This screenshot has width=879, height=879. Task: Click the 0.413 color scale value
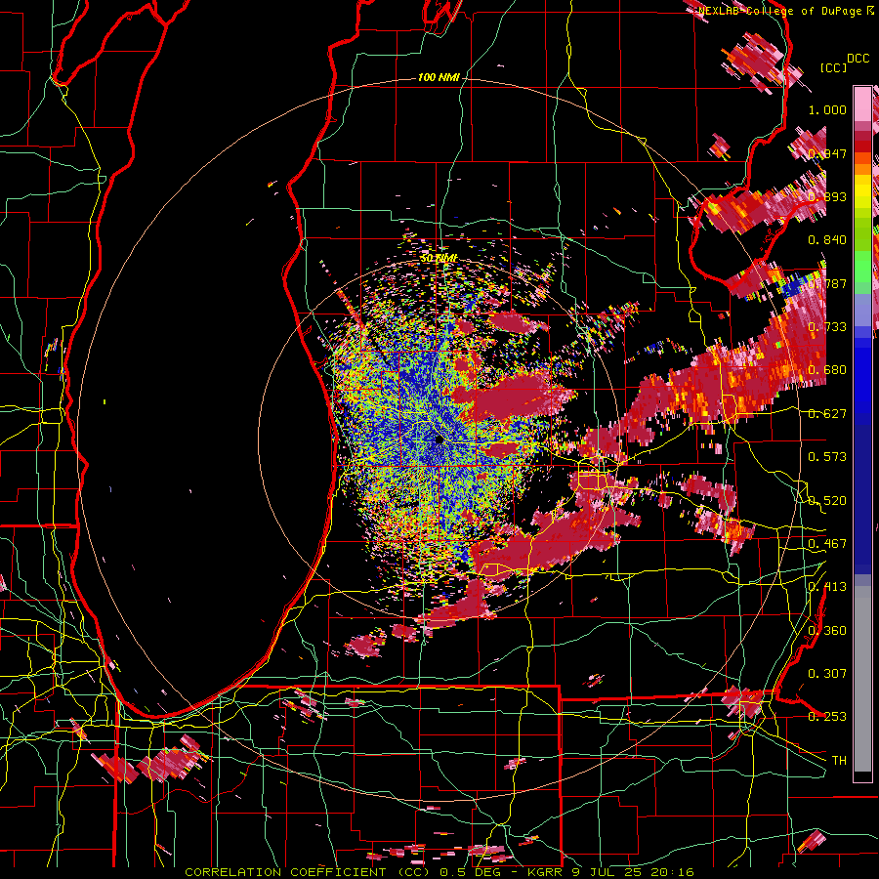(827, 587)
